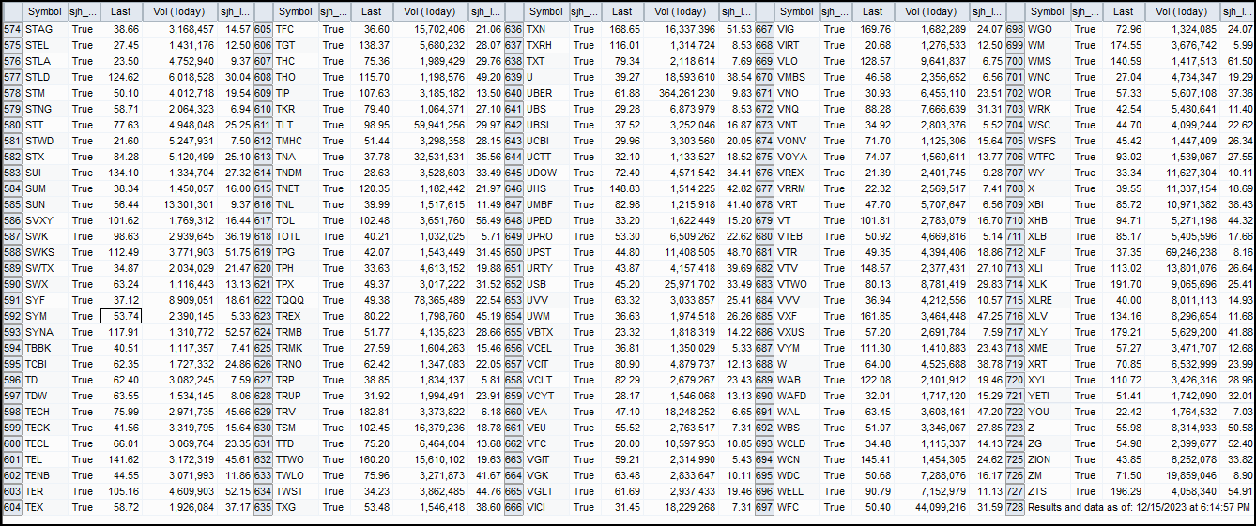The width and height of the screenshot is (1256, 526).
Task: Click ZTS's last price 196.29
Action: pos(1122,491)
